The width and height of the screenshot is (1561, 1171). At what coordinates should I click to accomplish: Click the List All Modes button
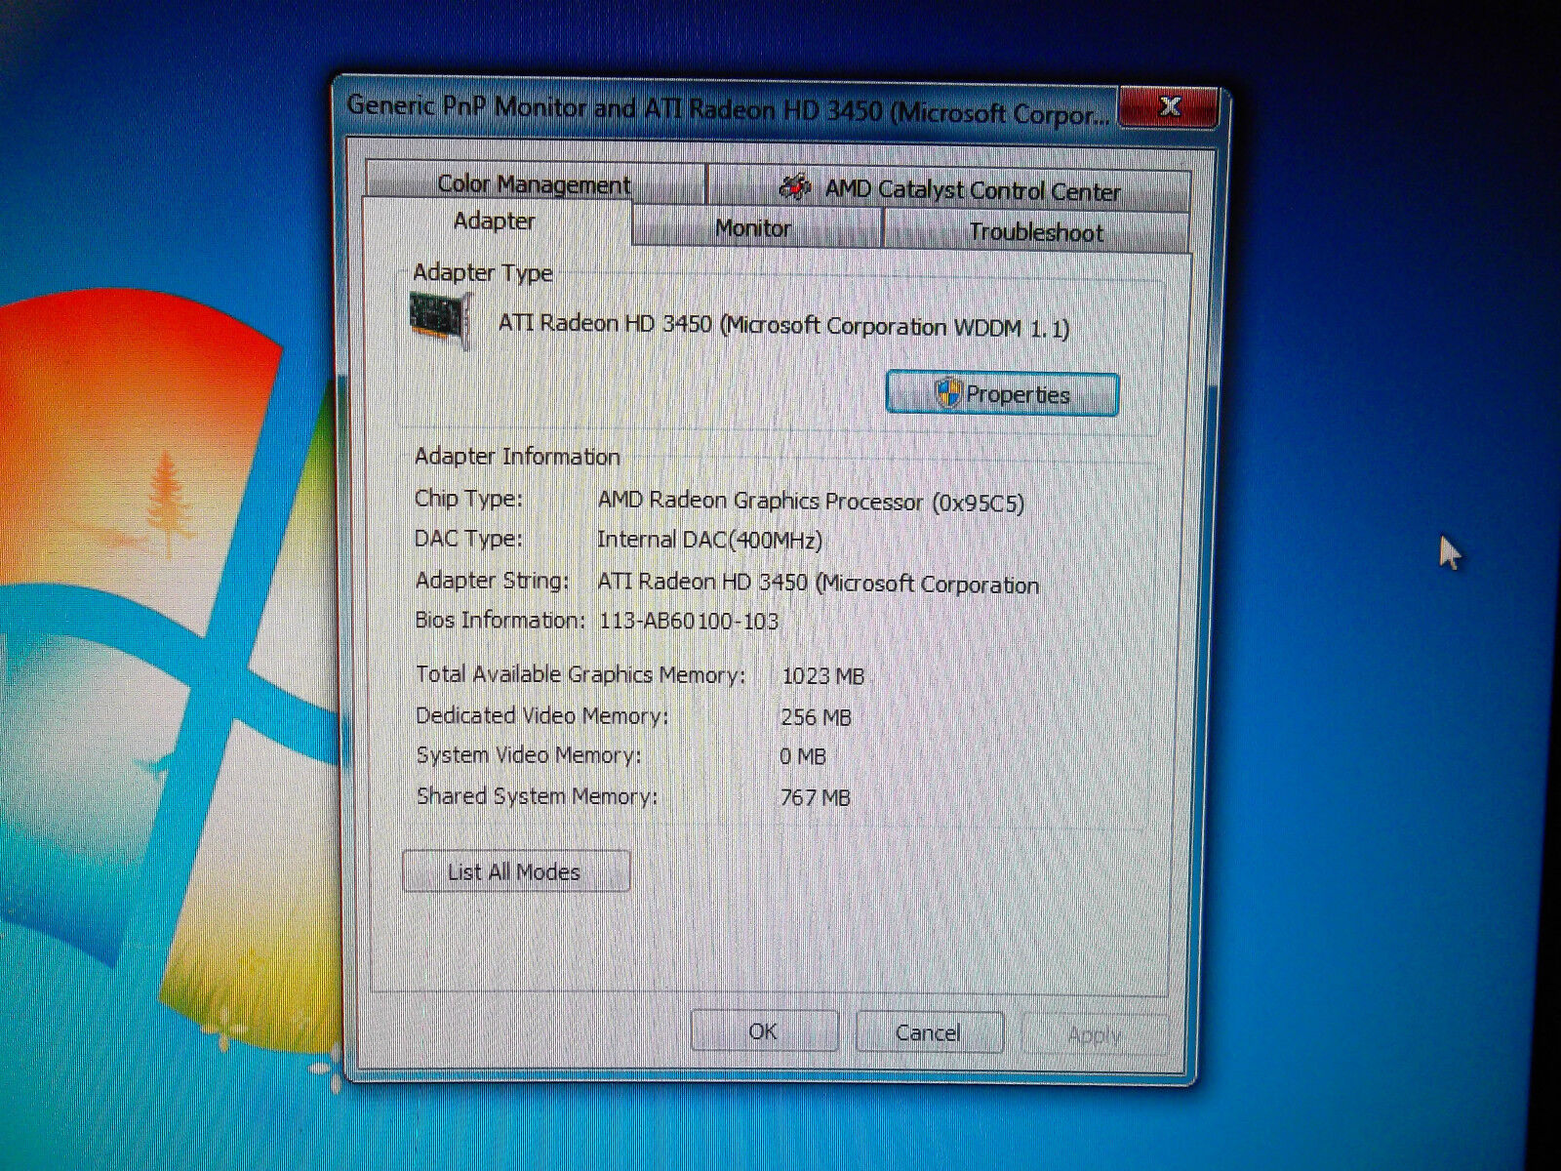[515, 871]
